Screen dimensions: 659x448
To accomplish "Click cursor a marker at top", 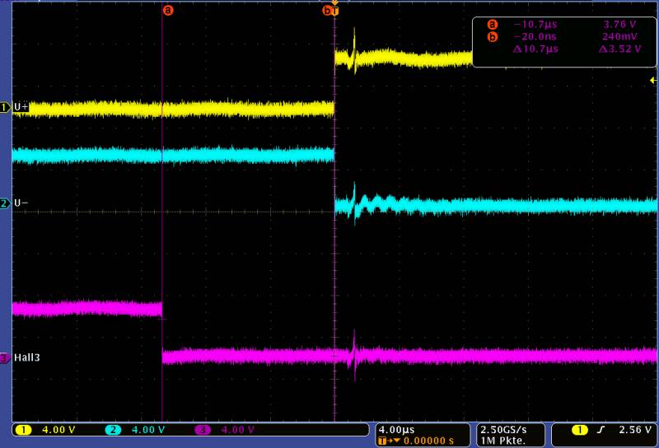I will [168, 10].
